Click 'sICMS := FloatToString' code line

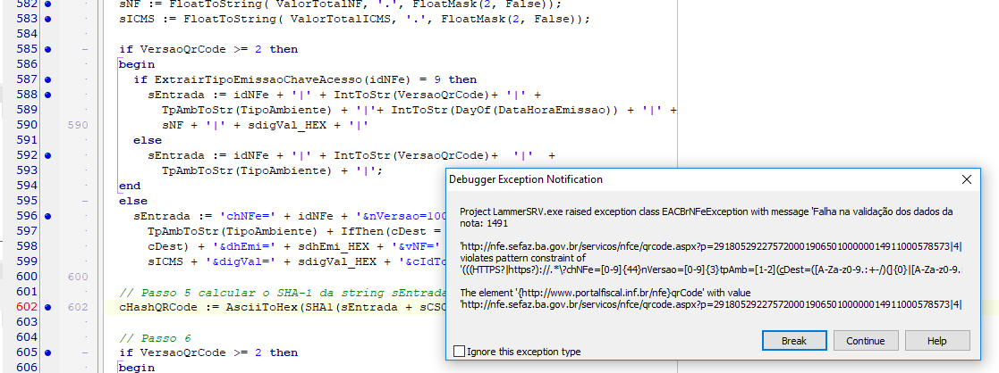click(x=354, y=19)
